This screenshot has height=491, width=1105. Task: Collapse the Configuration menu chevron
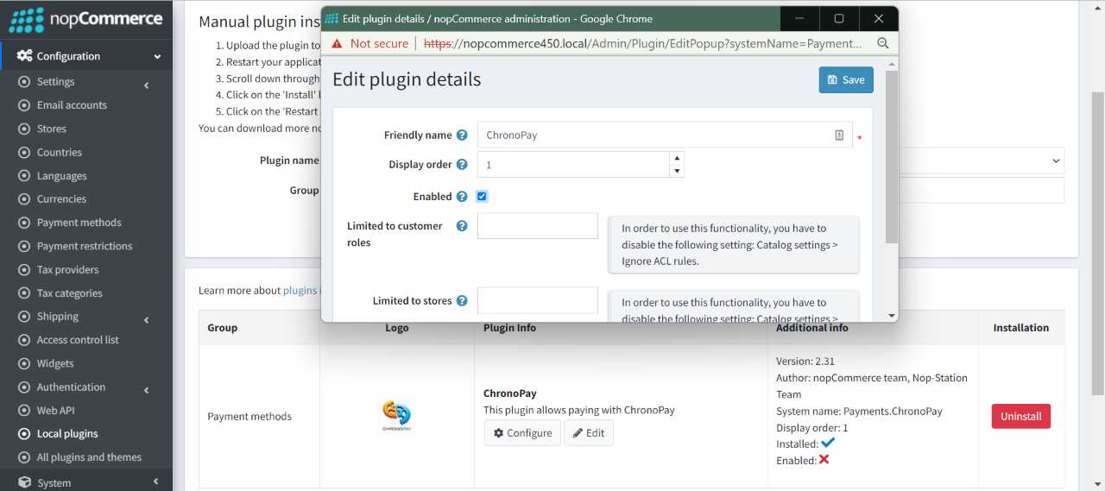(157, 57)
